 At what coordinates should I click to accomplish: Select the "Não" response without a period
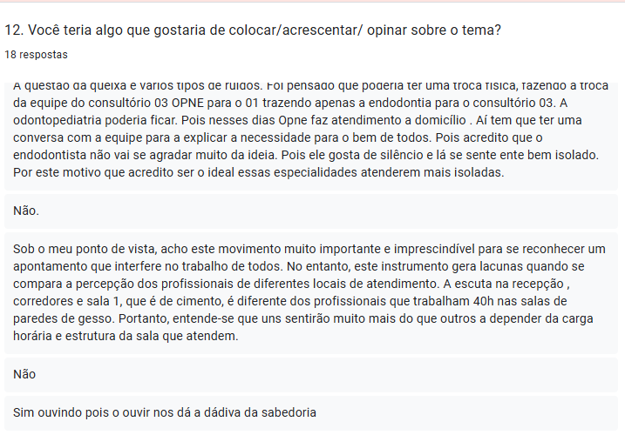click(x=25, y=374)
